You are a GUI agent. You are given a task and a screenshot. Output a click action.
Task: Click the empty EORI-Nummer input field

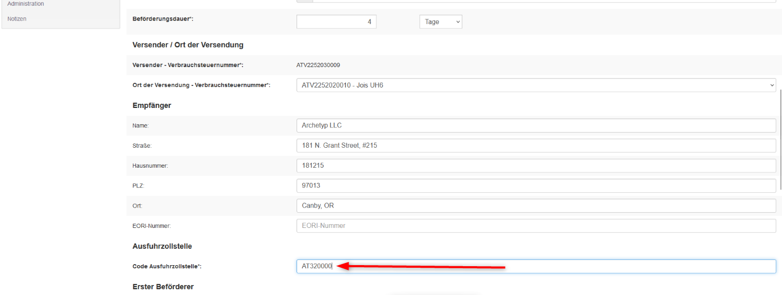[536, 226]
